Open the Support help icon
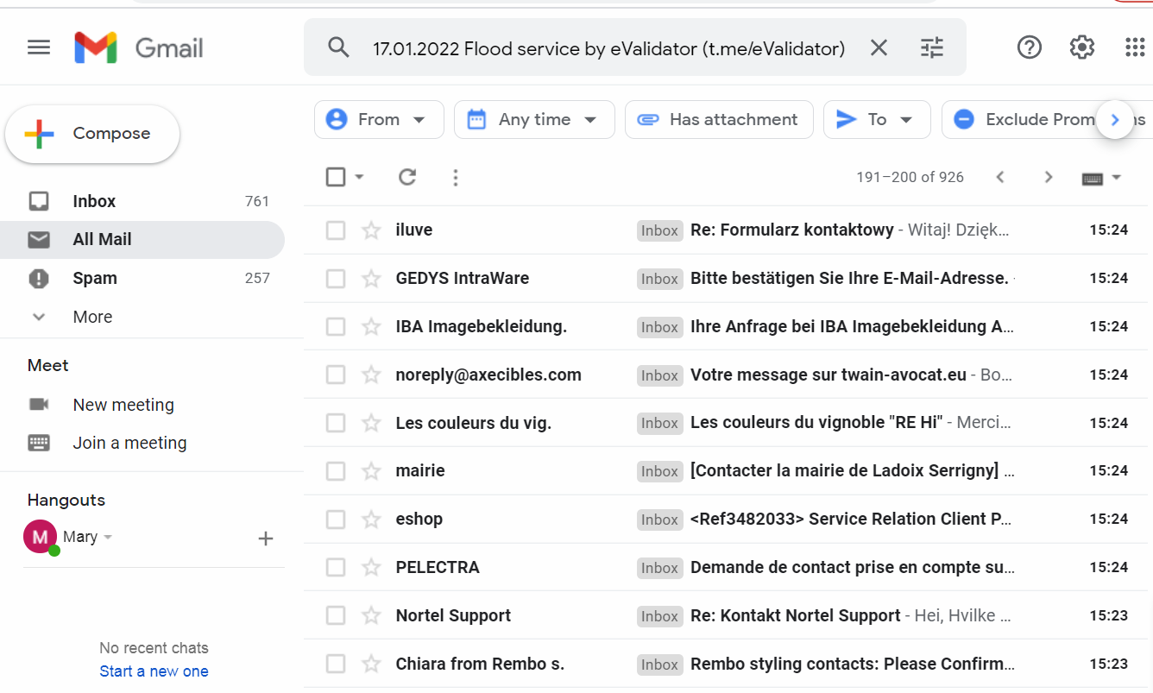This screenshot has height=693, width=1153. pyautogui.click(x=1029, y=47)
